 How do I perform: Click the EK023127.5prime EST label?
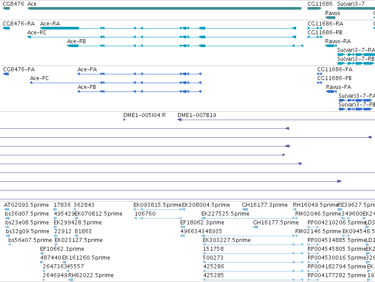click(79, 240)
